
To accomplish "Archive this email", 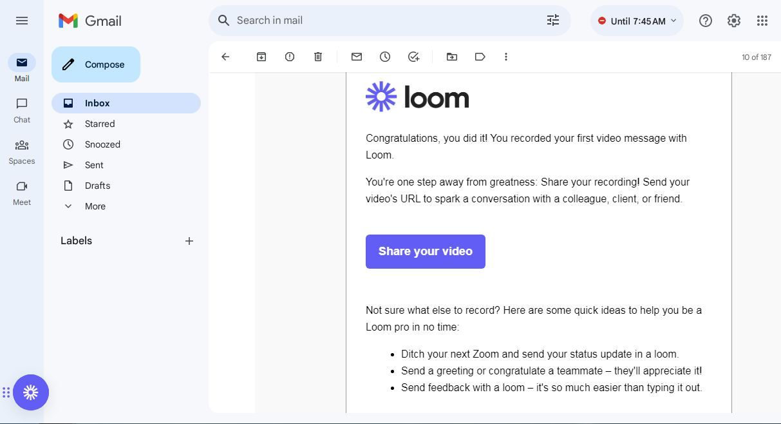I will pyautogui.click(x=261, y=57).
